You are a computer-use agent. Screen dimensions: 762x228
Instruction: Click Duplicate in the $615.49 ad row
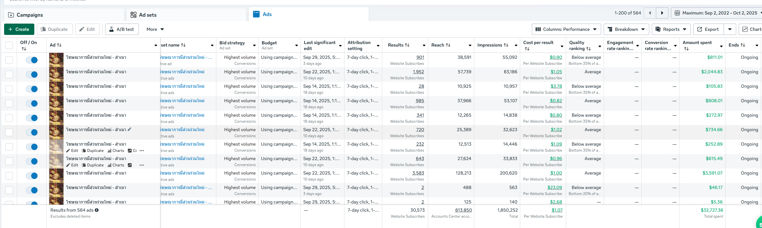[x=93, y=165]
